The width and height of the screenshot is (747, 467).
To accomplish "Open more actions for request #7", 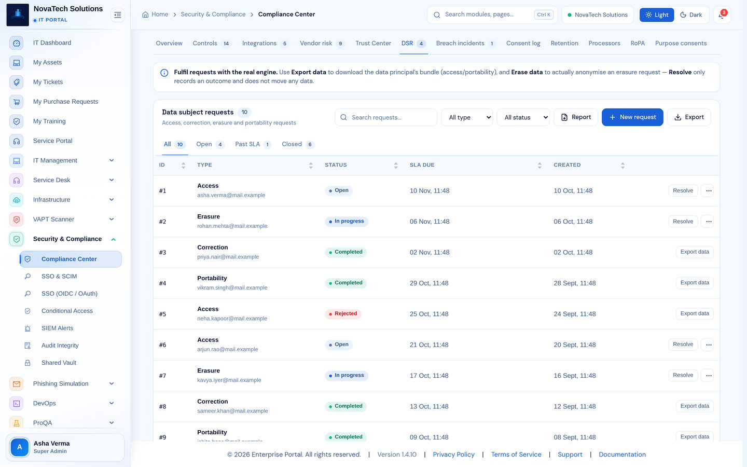I will click(x=708, y=376).
